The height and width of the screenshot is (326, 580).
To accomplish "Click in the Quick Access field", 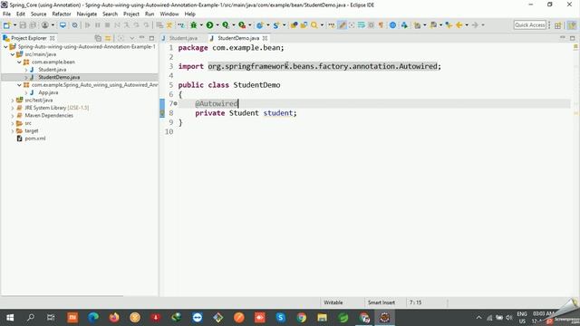I will pos(529,25).
